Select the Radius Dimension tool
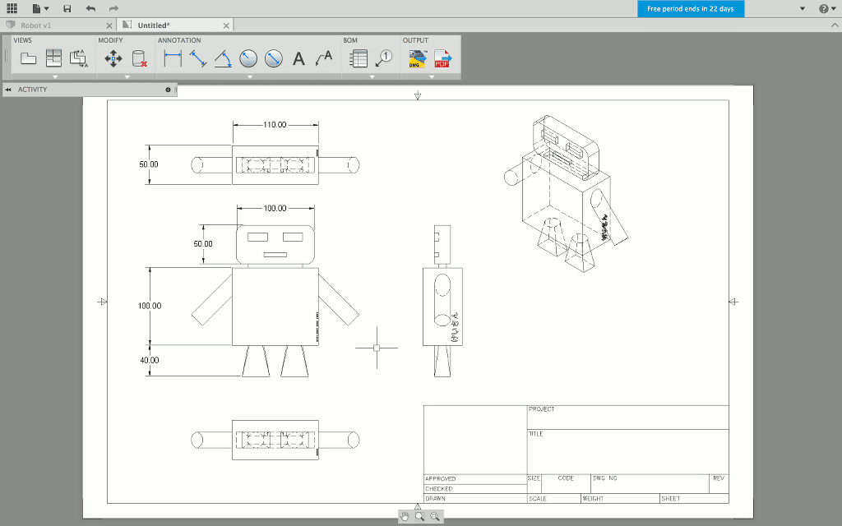The width and height of the screenshot is (842, 526). pos(248,58)
